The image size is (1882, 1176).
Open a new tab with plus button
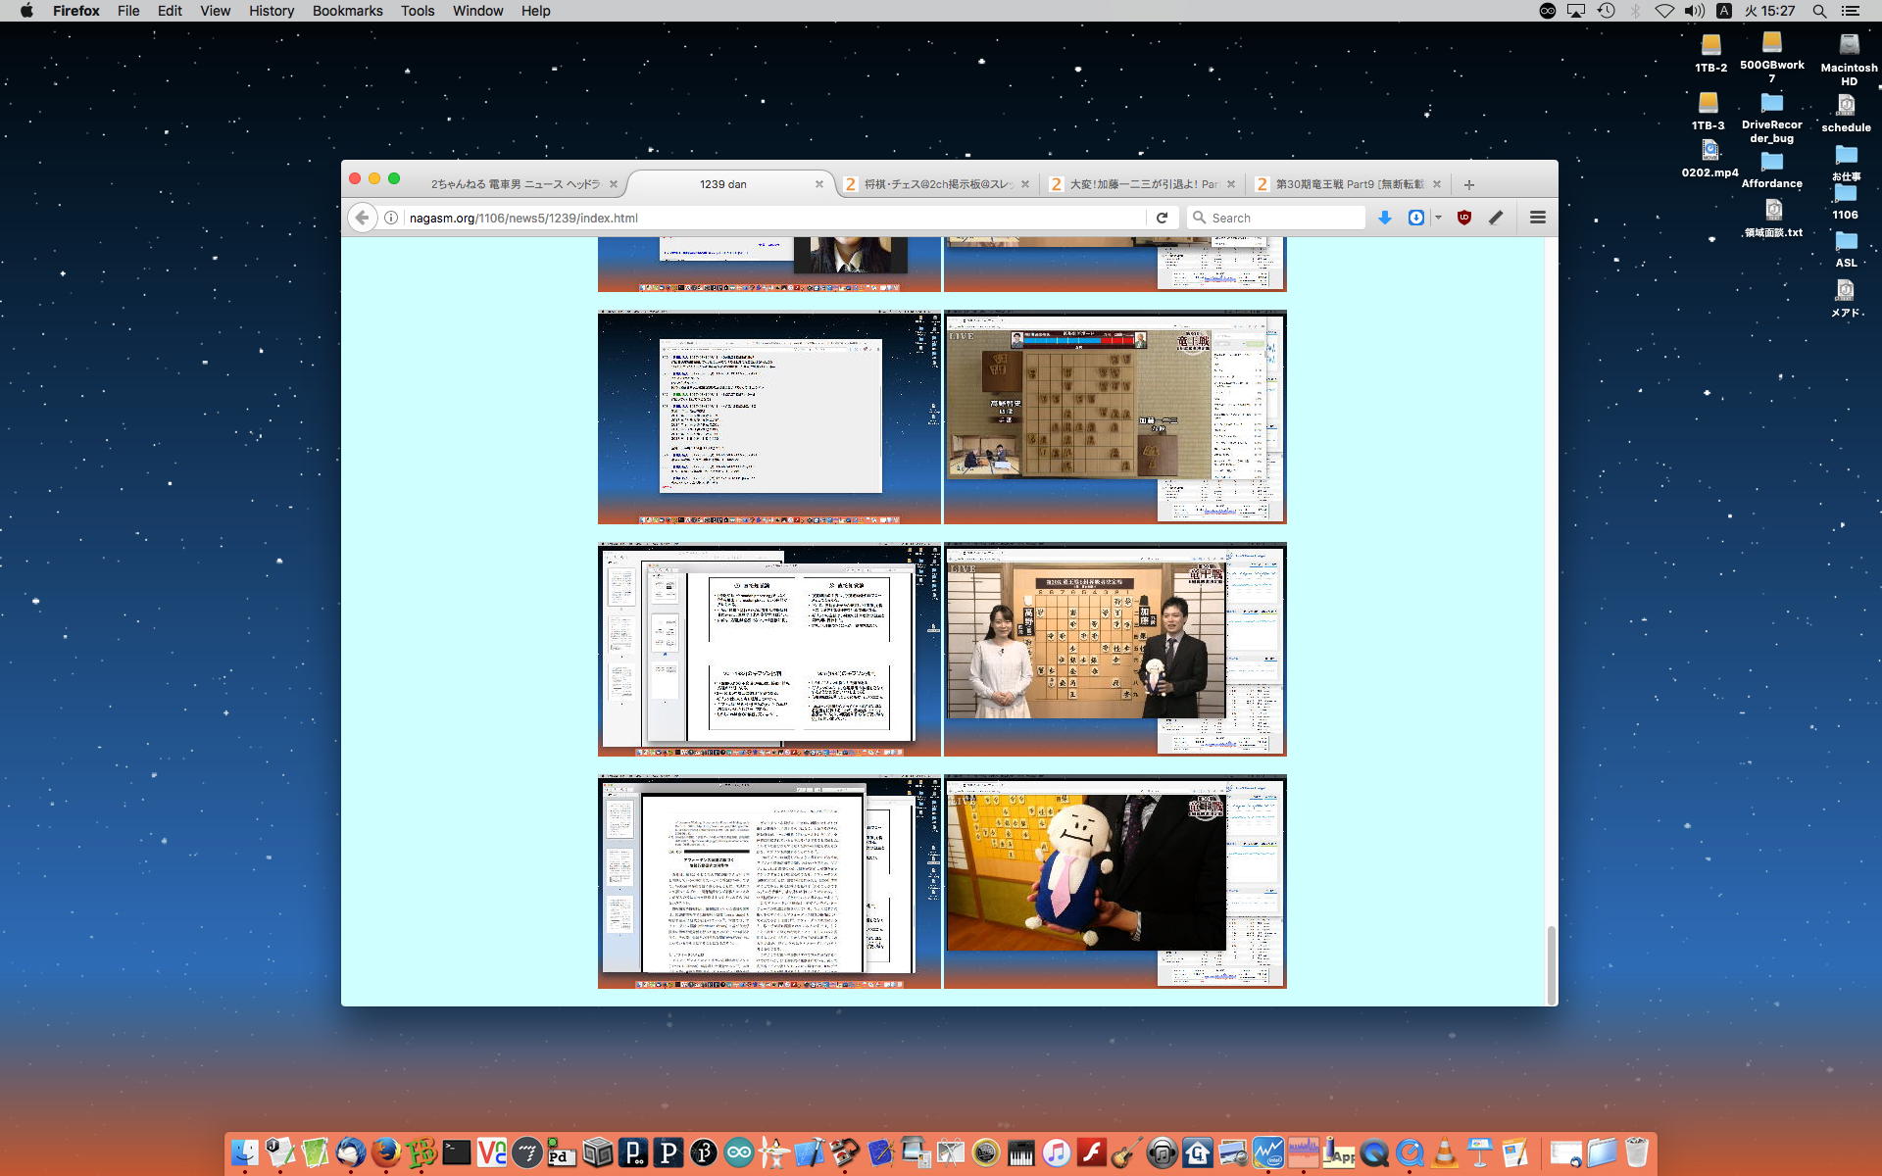[x=1468, y=184]
